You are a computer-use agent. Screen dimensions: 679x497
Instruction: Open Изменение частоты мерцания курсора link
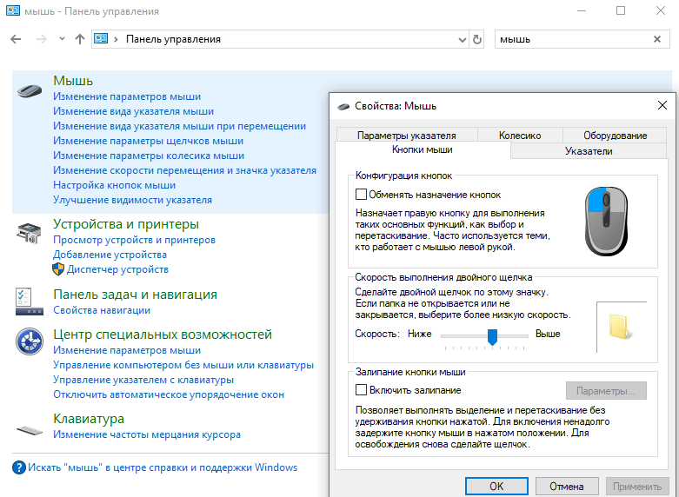(147, 434)
